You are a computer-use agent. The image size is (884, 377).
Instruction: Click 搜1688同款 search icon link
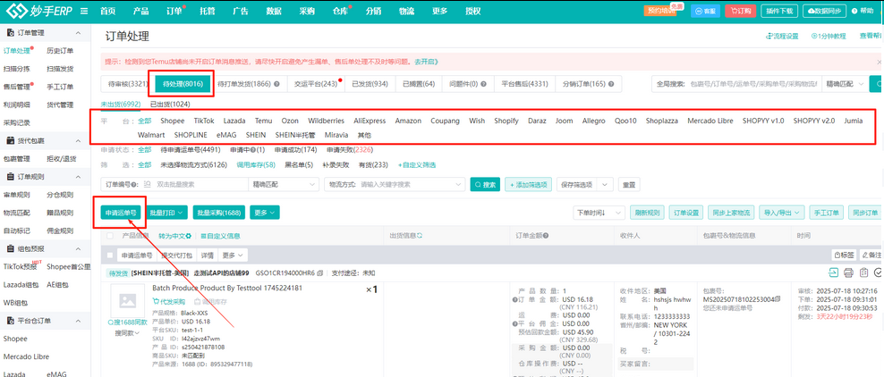127,323
